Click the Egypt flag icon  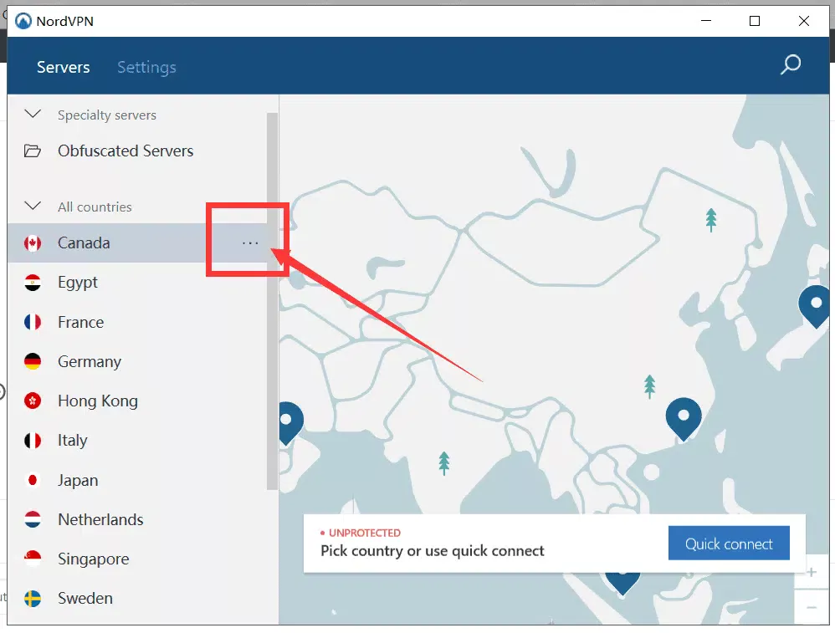click(33, 283)
